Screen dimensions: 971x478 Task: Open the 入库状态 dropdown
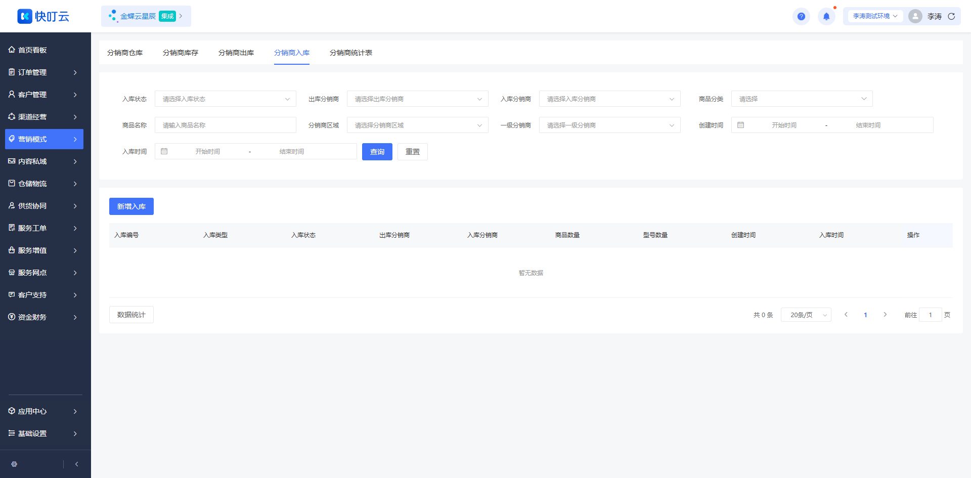coord(226,99)
